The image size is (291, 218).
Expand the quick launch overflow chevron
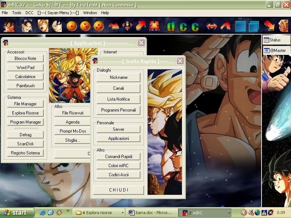(x=68, y=211)
